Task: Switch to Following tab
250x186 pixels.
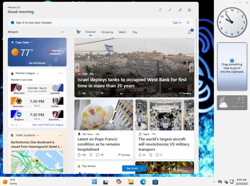Action: (x=107, y=32)
